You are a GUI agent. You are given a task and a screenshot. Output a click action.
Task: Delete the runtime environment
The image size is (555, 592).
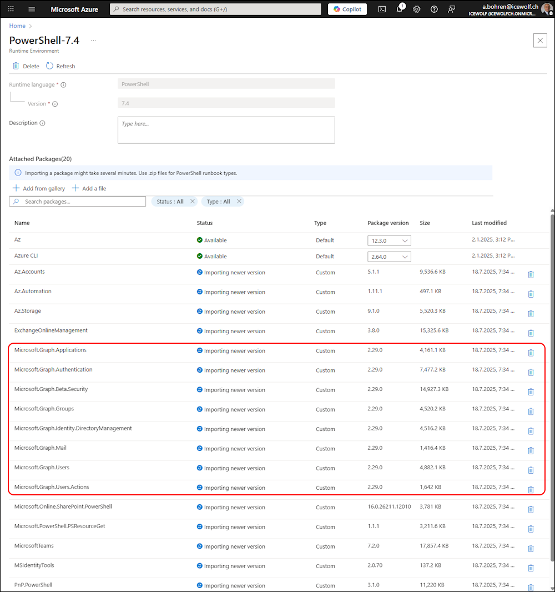pyautogui.click(x=26, y=66)
